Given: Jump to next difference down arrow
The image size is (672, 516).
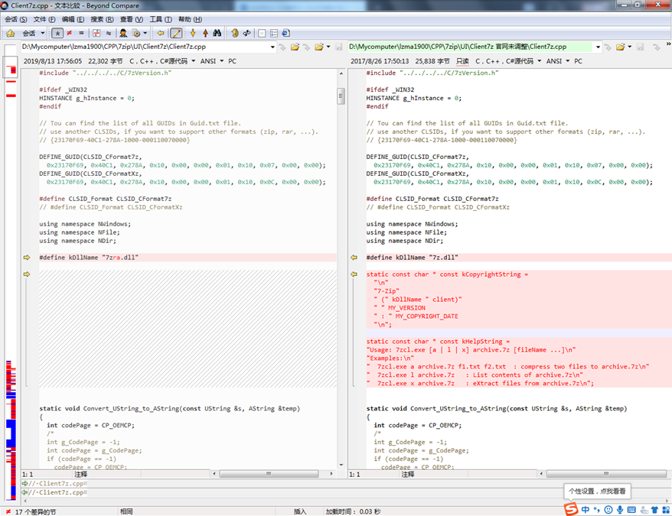Looking at the screenshot, I should pyautogui.click(x=193, y=33).
